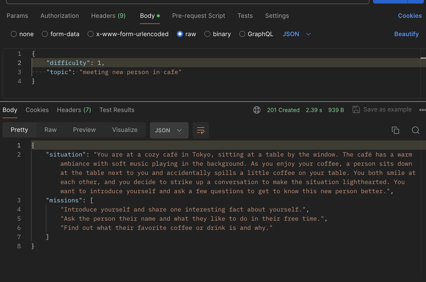Select the request Body tab

150,16
